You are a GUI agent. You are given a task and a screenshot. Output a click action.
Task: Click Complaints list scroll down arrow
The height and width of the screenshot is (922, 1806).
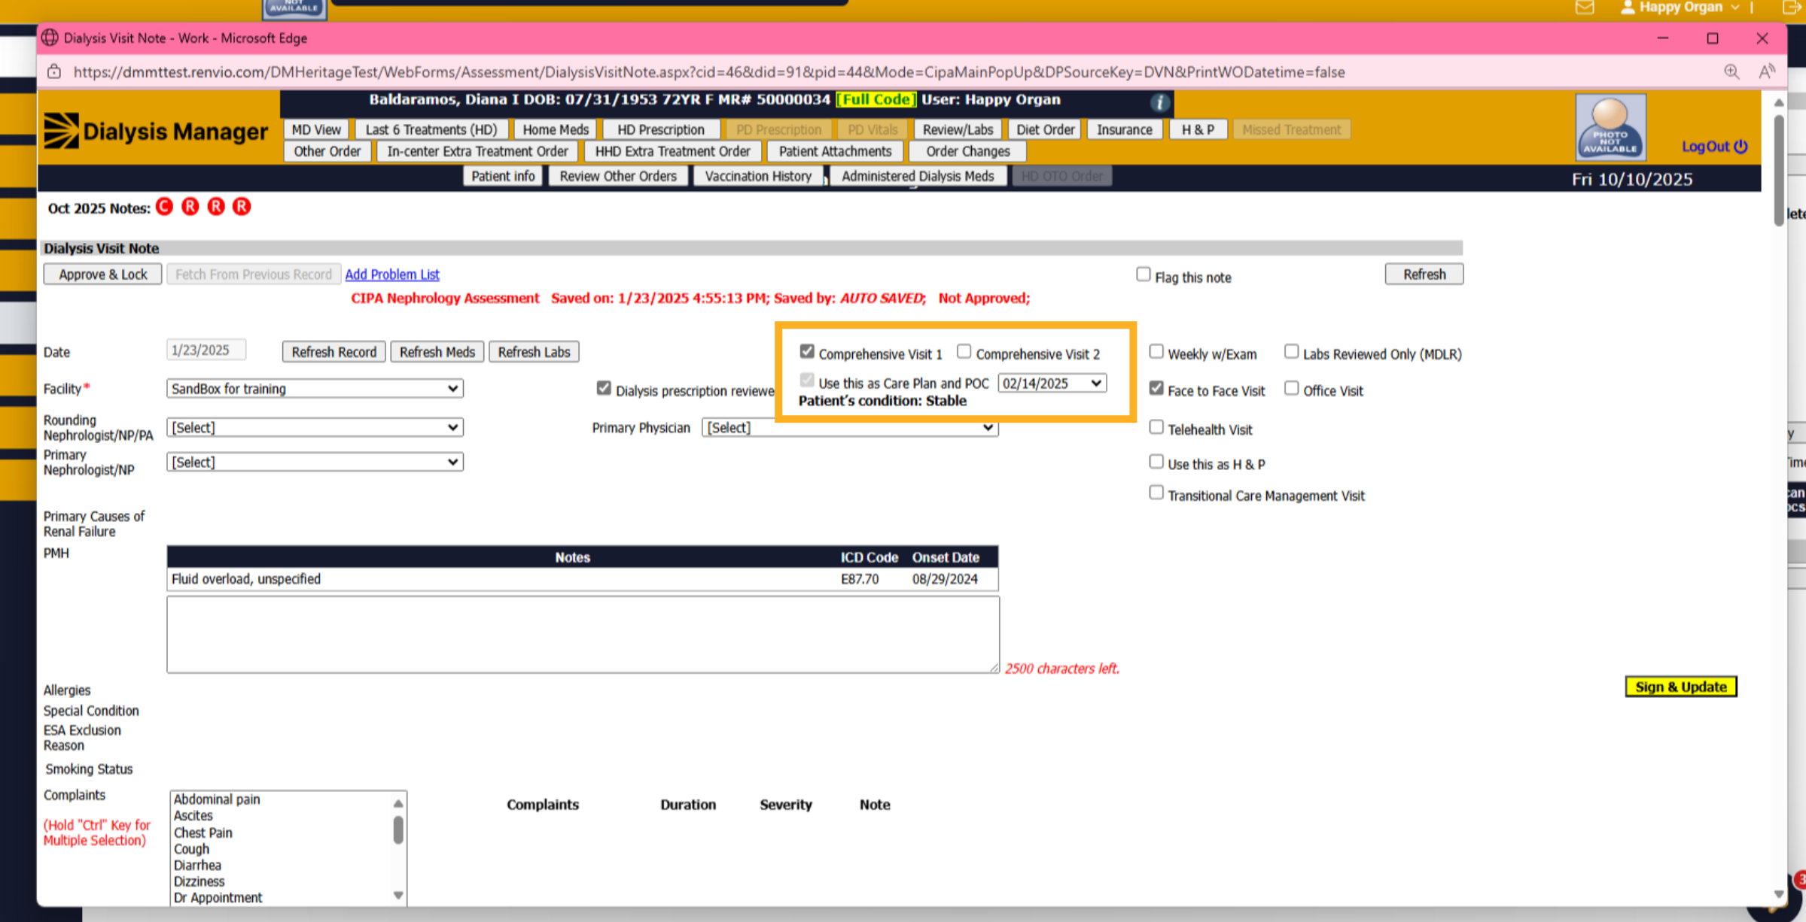398,896
